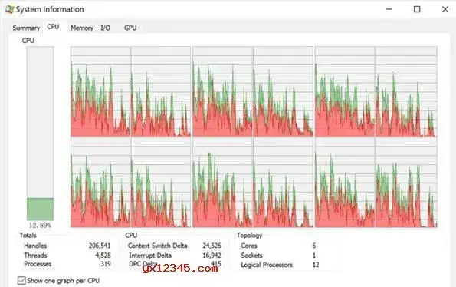Minimize the System Information window

[x=389, y=9]
